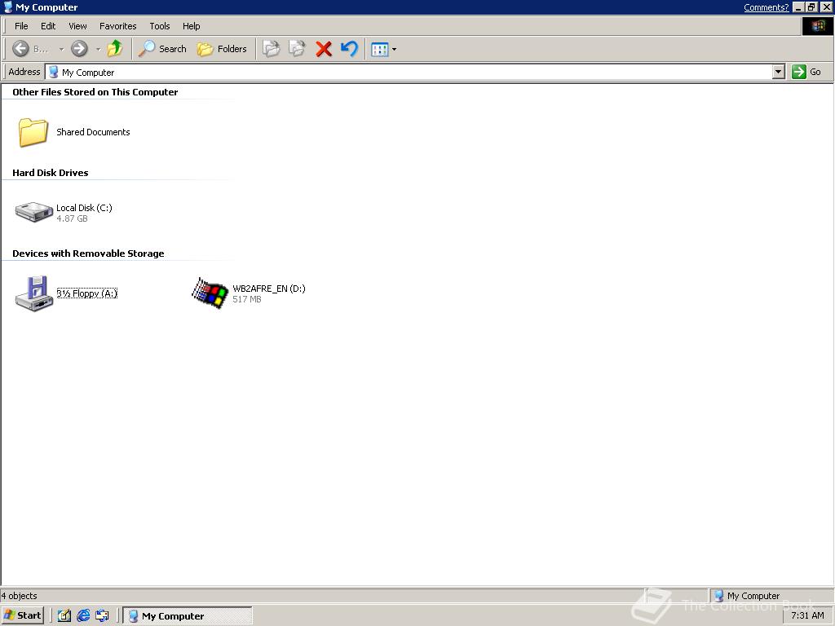Click the 4 objects status bar text

20,596
